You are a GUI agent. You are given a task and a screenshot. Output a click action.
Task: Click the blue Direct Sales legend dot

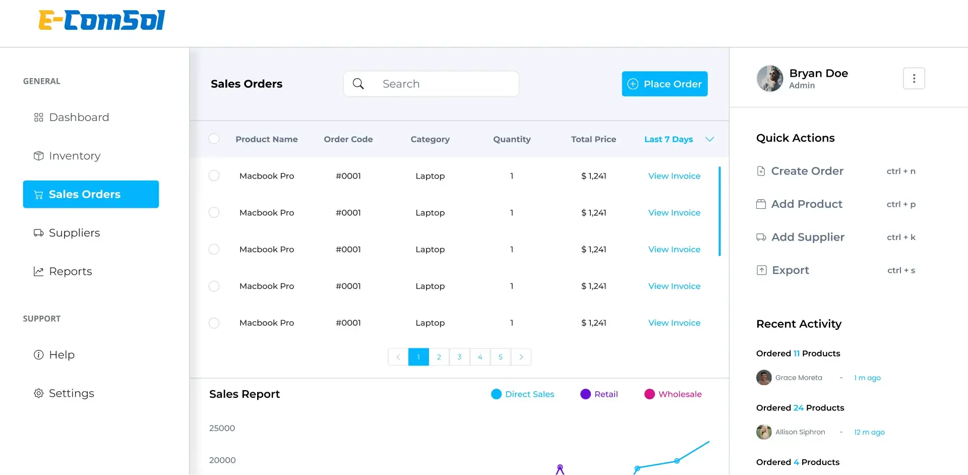(497, 394)
